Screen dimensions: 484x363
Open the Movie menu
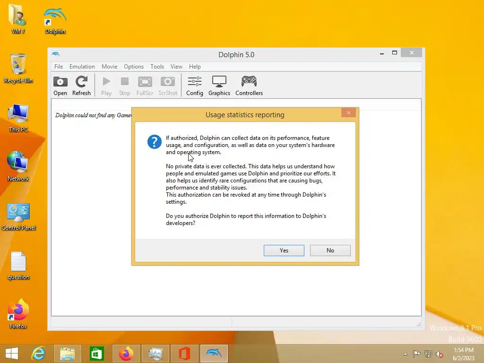coord(109,66)
